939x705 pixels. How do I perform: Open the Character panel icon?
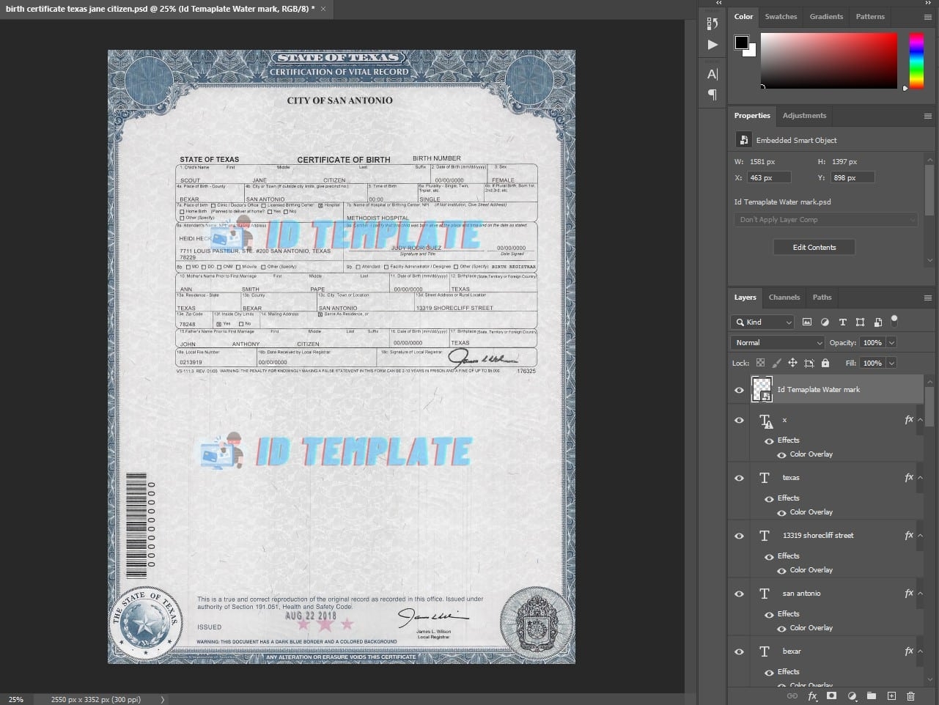point(712,74)
